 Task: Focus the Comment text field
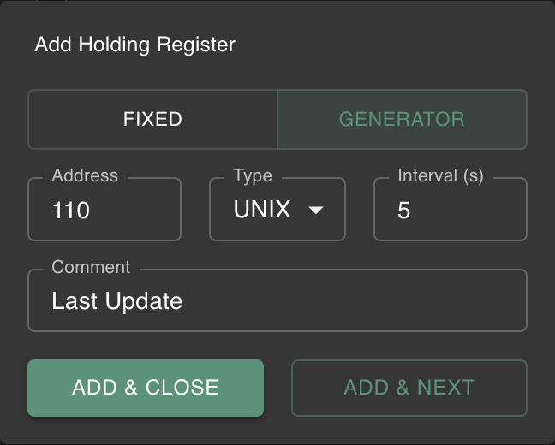point(277,301)
